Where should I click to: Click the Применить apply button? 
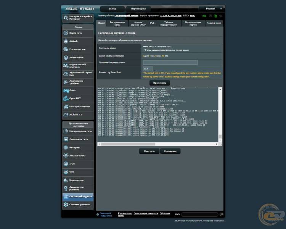click(160, 83)
